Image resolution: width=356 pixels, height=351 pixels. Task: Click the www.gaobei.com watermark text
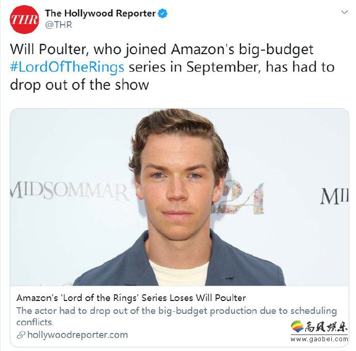click(319, 339)
